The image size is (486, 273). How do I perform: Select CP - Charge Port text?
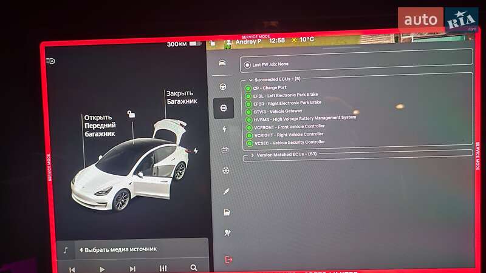click(x=270, y=88)
